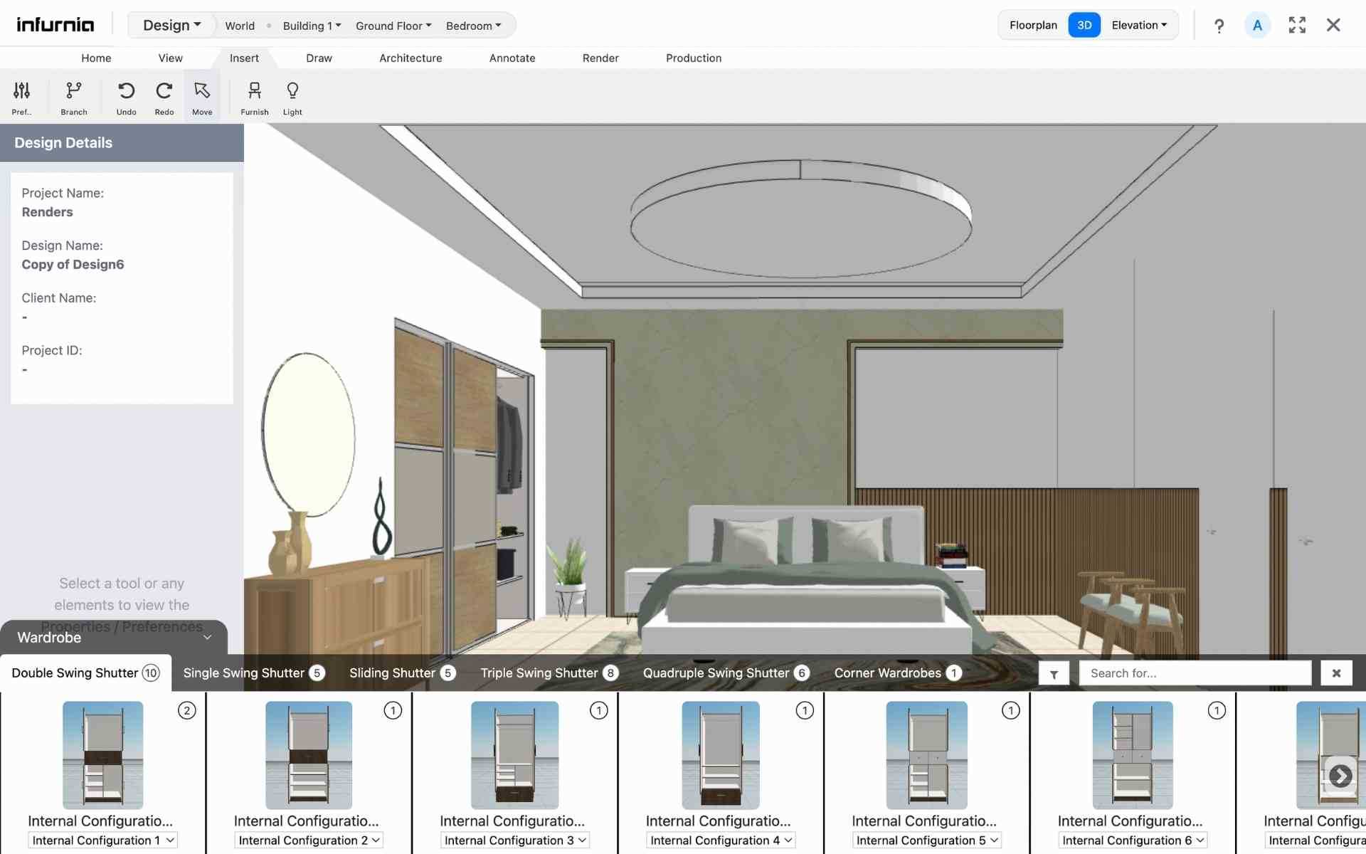Open Internal Configuration 3 variant dropdown
1366x854 pixels.
click(x=515, y=840)
